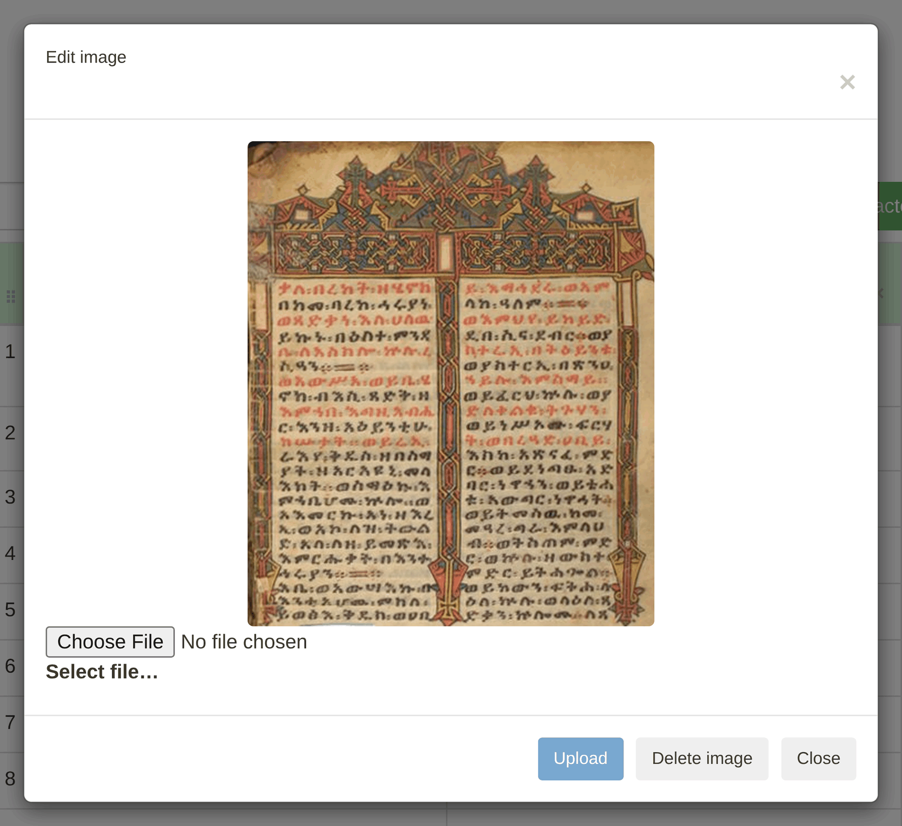Click the drag handle dots icon behind dialog
Image resolution: width=902 pixels, height=826 pixels.
11,297
